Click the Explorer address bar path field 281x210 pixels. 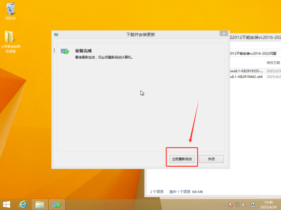pos(255,53)
